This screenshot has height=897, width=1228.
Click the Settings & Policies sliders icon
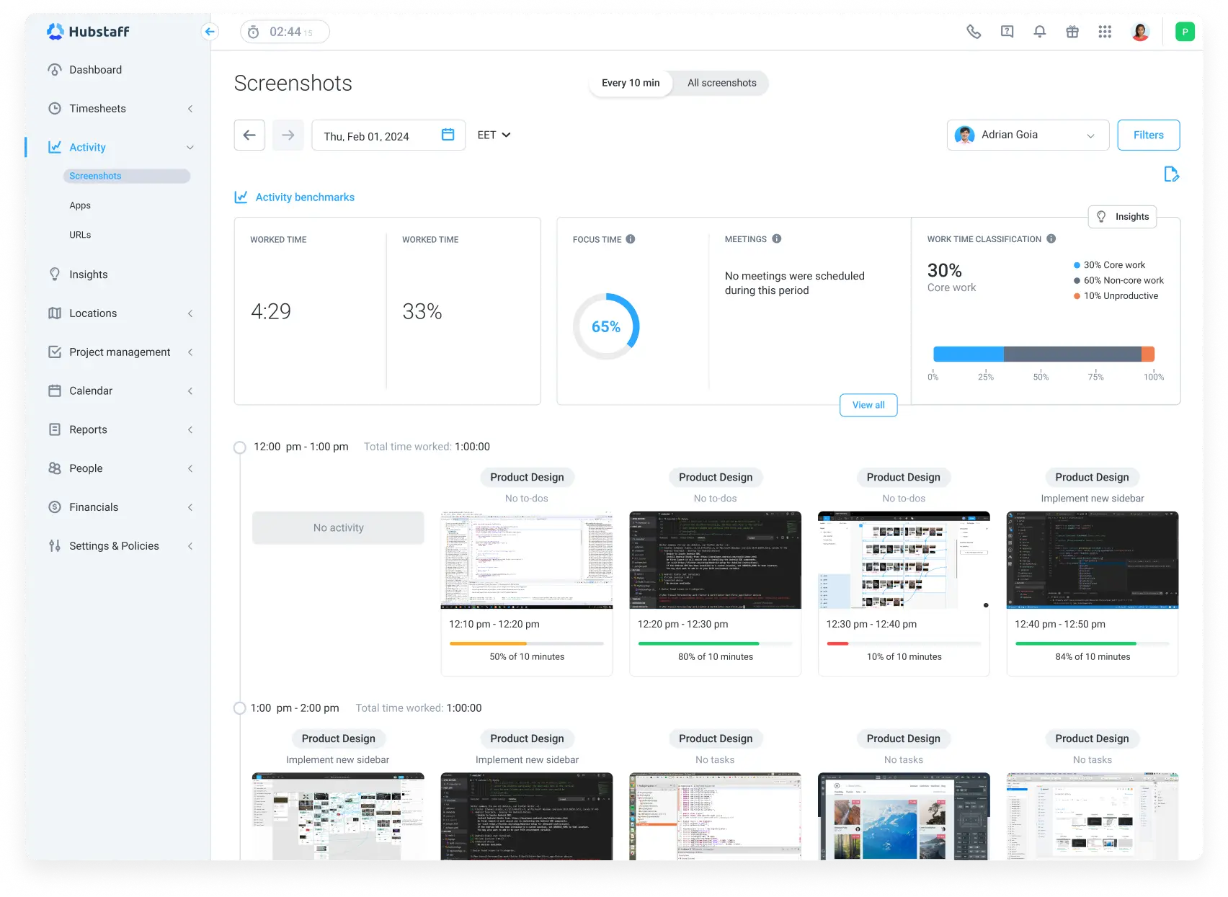(x=55, y=546)
